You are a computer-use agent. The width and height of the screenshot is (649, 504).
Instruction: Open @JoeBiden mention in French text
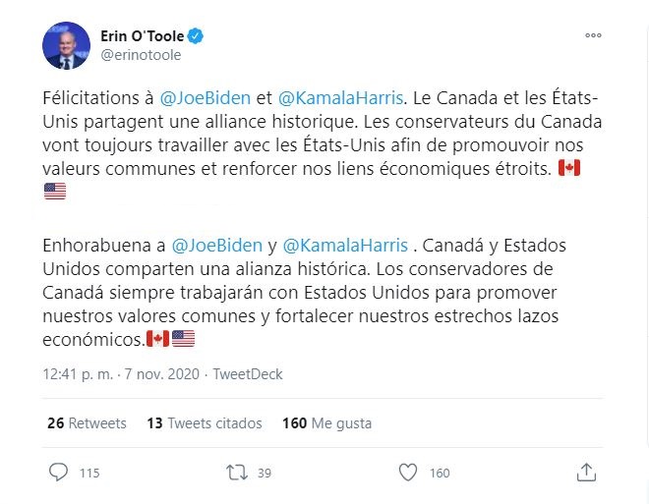point(206,98)
